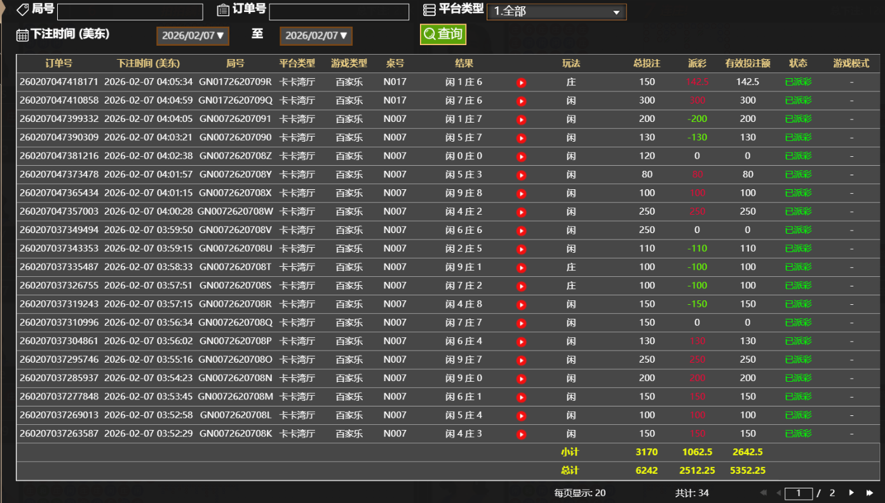Play replay for order 260207037263587
This screenshot has height=503, width=885.
(x=521, y=434)
